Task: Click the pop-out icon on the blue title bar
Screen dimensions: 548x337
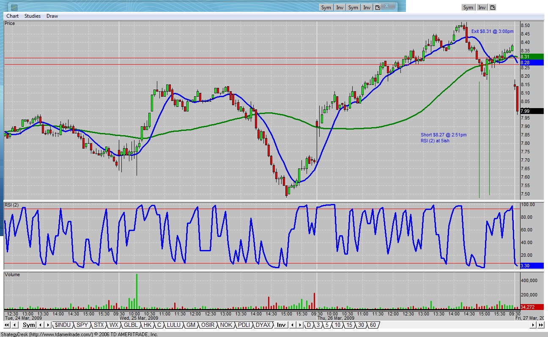Action: 378,7
